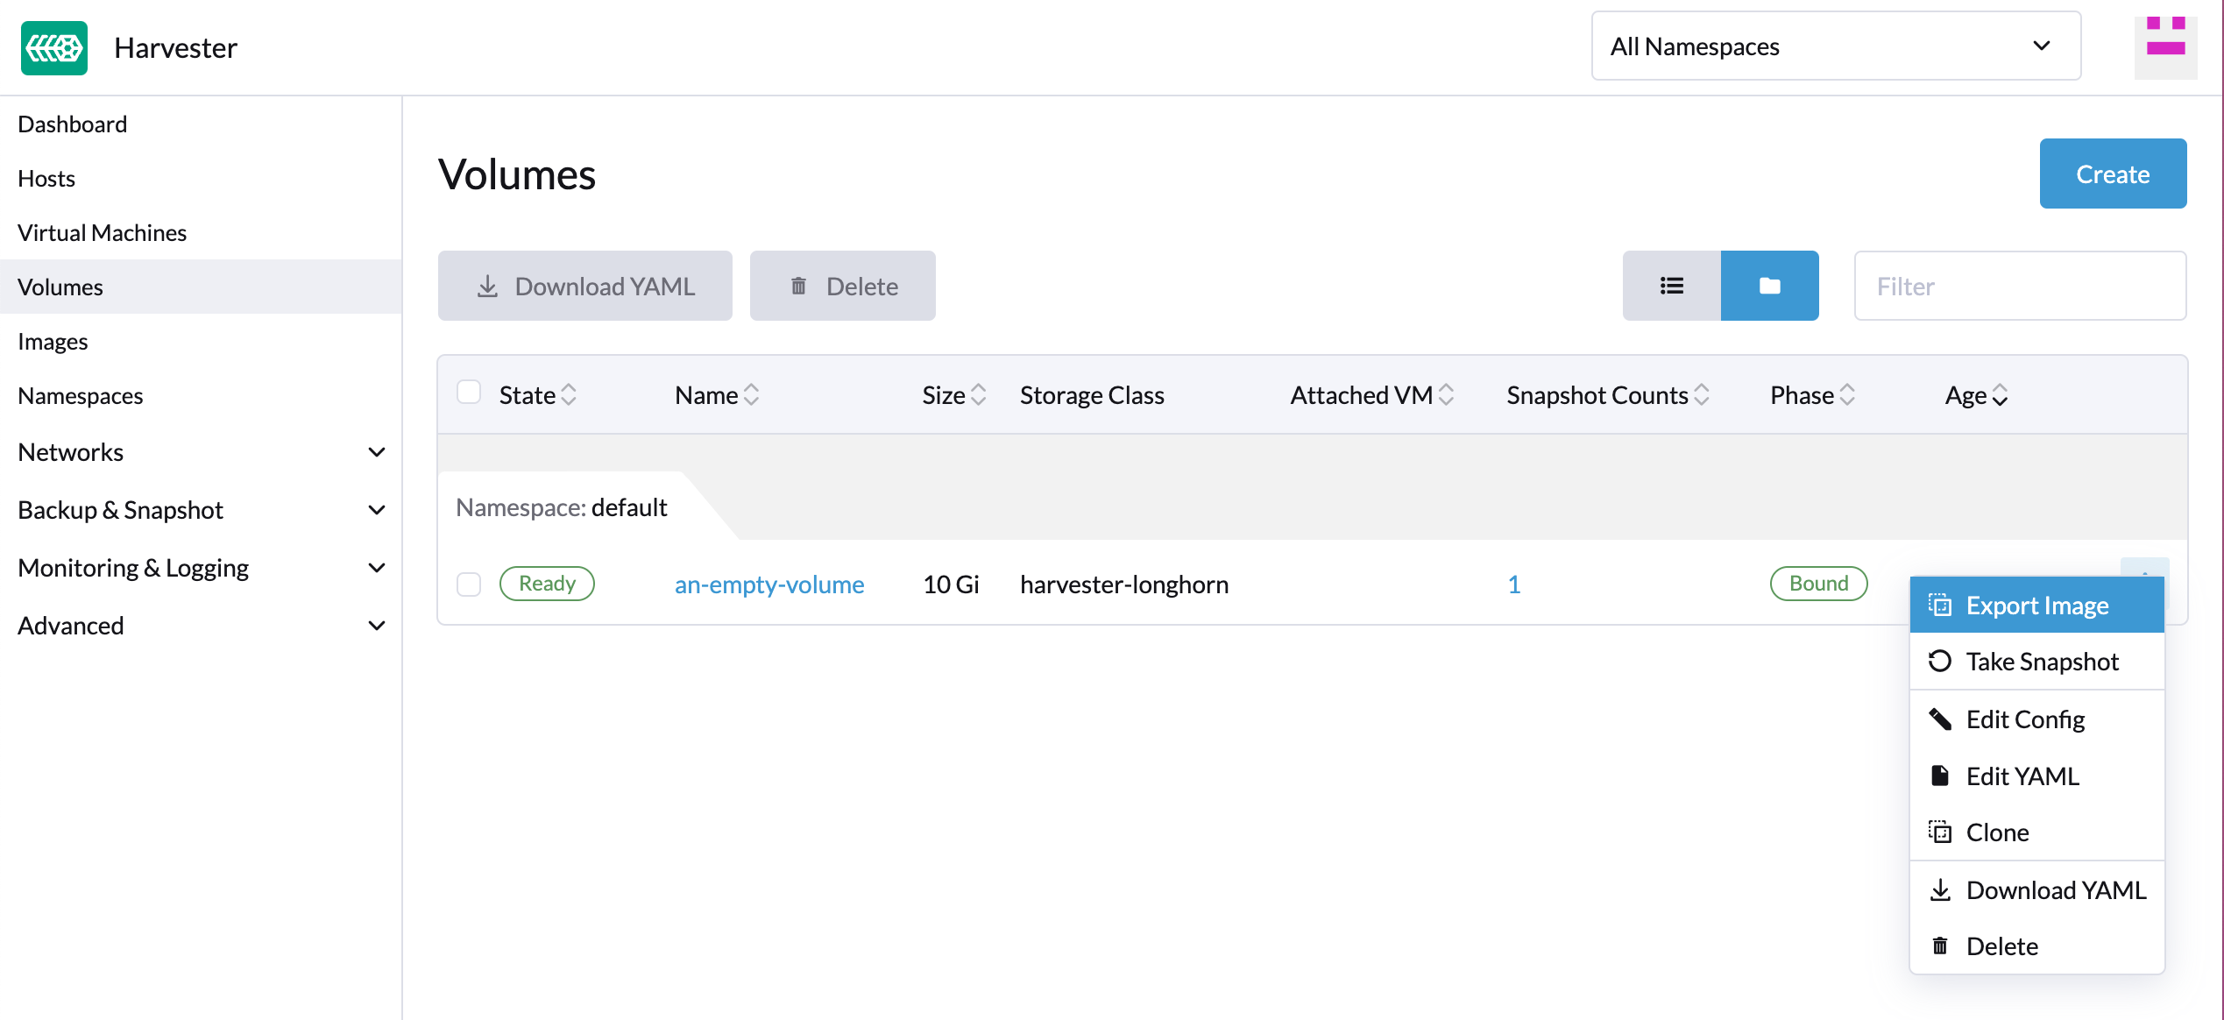
Task: Click the Harvester logo icon
Action: pos(53,48)
